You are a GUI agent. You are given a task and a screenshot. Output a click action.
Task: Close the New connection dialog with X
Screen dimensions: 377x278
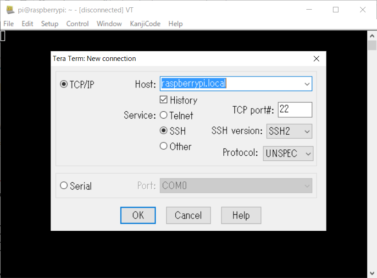(x=316, y=59)
